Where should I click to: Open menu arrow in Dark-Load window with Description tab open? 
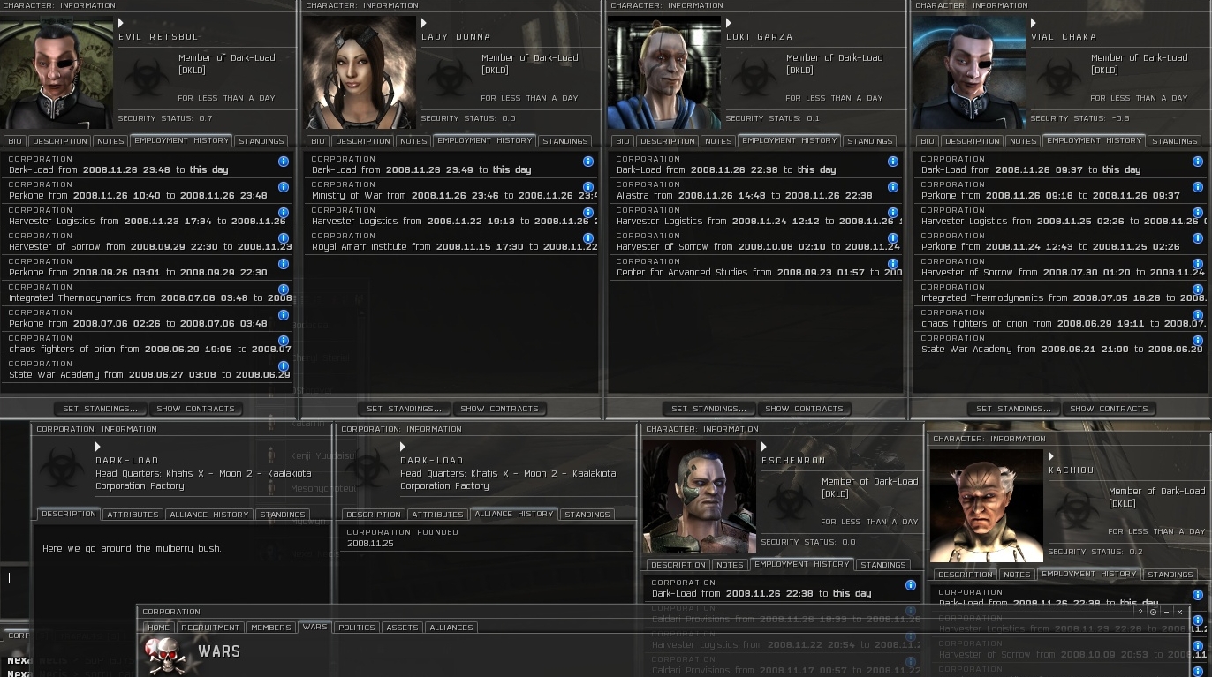[99, 448]
